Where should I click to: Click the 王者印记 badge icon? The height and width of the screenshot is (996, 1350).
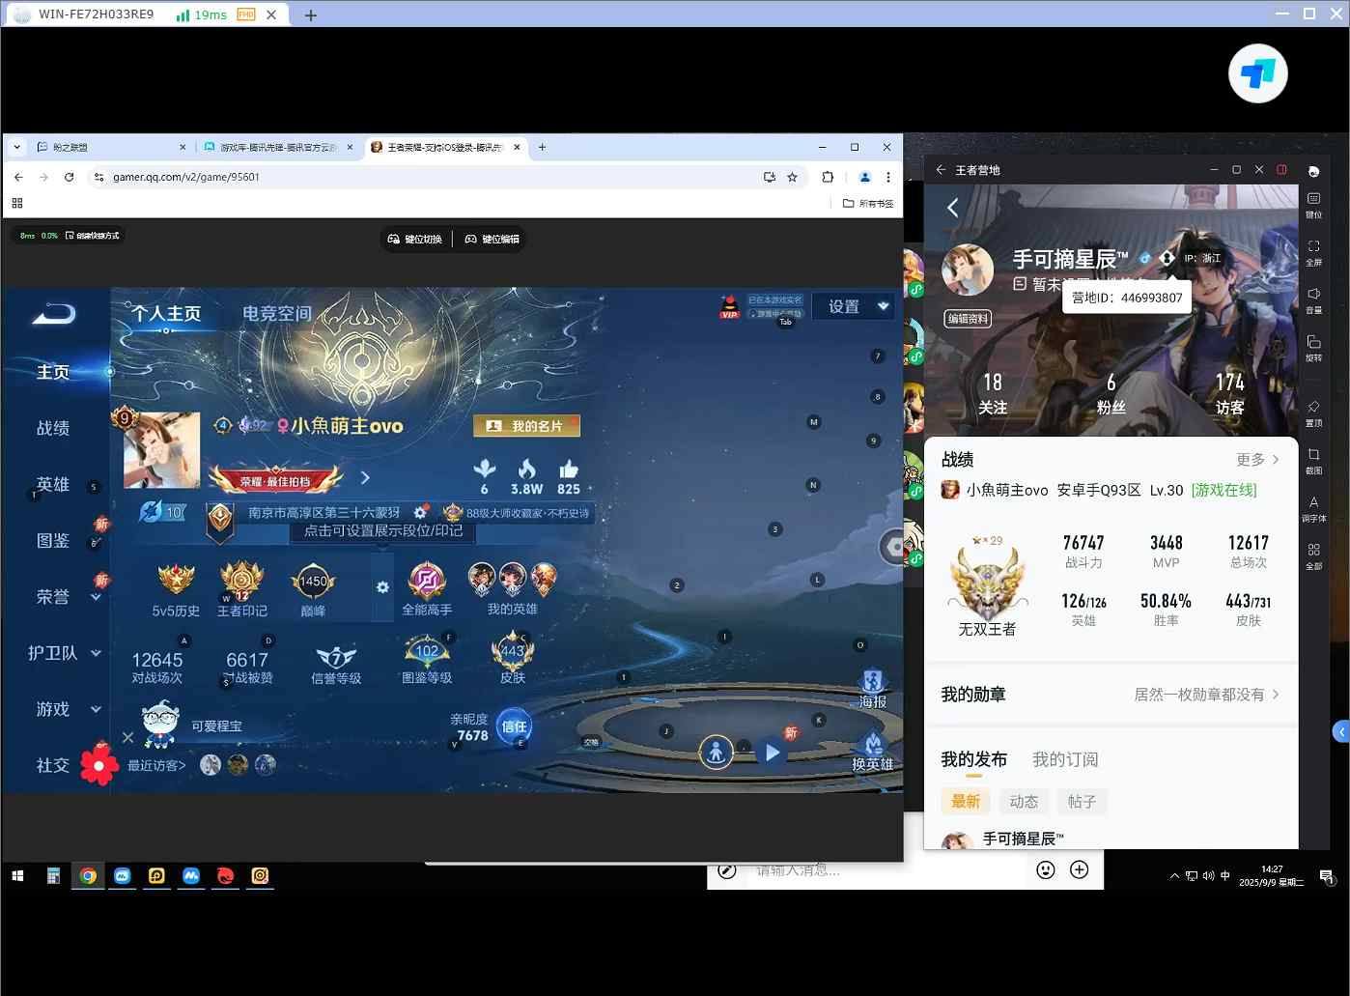click(241, 583)
